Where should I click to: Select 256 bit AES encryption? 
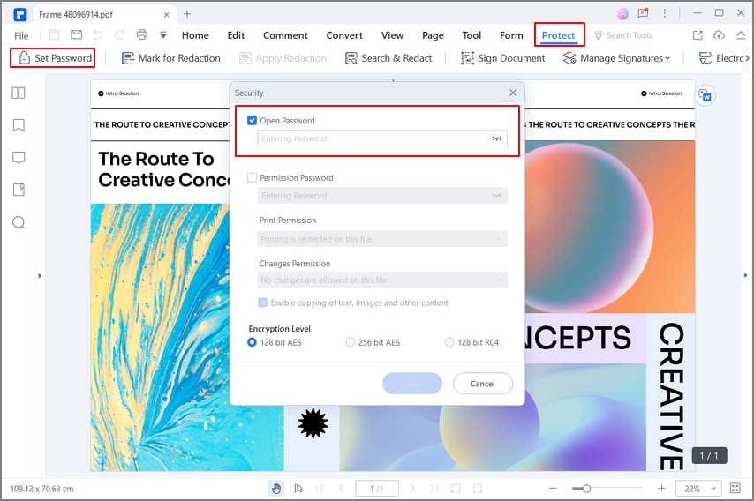350,342
